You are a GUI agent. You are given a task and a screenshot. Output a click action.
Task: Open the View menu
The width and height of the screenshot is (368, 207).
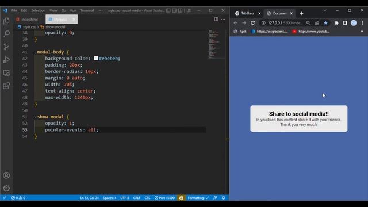[x=53, y=10]
